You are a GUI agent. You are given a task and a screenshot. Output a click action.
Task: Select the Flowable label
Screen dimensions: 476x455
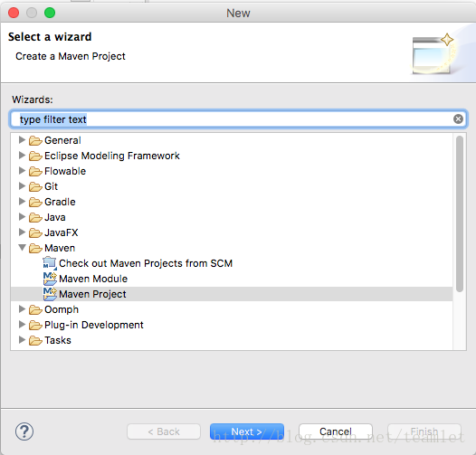coord(65,171)
